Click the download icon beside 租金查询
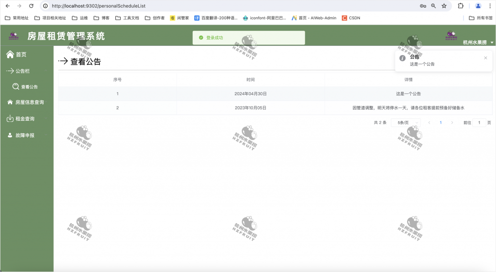 (10, 119)
